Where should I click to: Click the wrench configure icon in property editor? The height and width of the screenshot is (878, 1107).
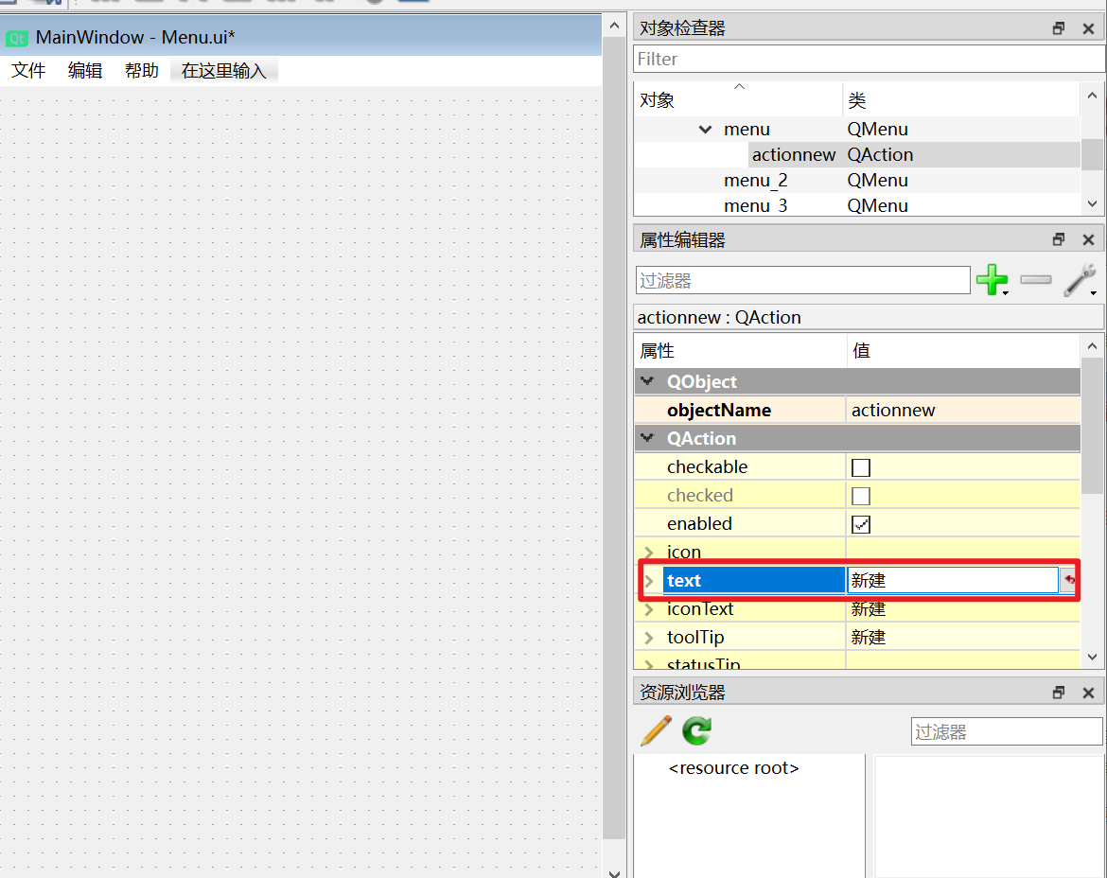pyautogui.click(x=1080, y=280)
